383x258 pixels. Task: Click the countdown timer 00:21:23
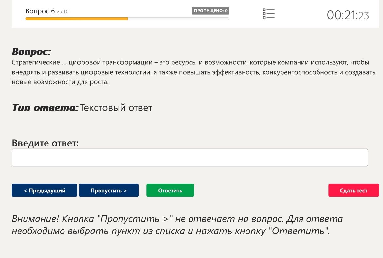pyautogui.click(x=348, y=15)
